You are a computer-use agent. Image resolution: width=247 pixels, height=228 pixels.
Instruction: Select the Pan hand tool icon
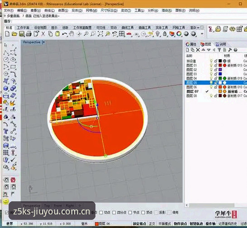point(71,34)
